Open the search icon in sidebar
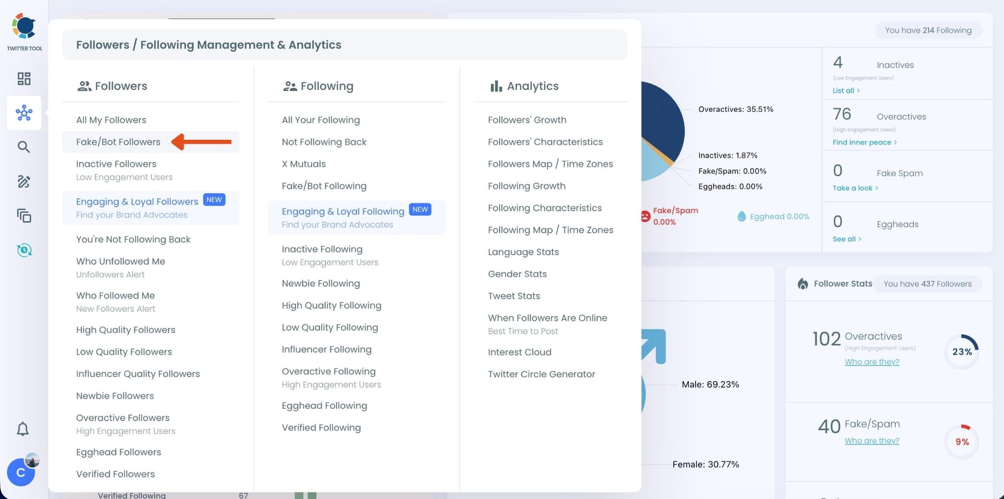1004x499 pixels. [24, 147]
